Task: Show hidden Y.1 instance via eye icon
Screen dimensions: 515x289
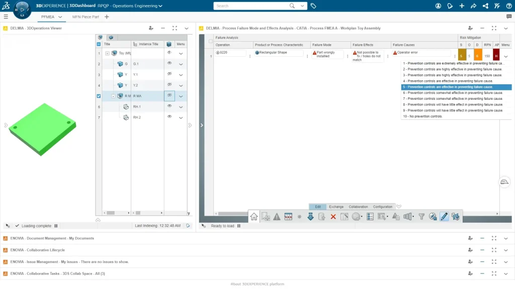Action: [x=169, y=74]
